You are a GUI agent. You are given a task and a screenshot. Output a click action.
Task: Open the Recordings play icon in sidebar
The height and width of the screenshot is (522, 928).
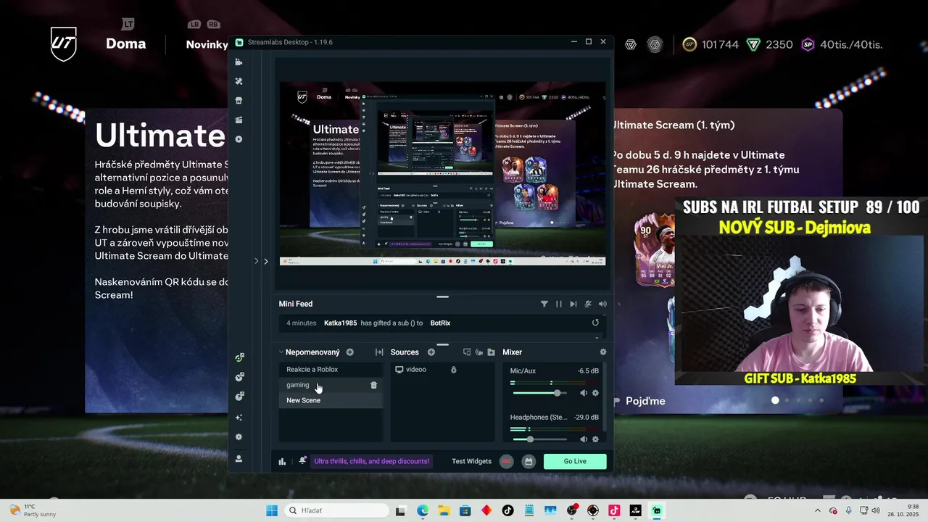[239, 139]
